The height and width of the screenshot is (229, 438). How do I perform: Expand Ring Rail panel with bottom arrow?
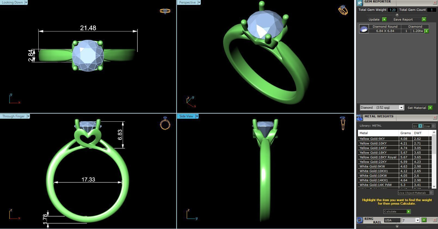pos(397,226)
